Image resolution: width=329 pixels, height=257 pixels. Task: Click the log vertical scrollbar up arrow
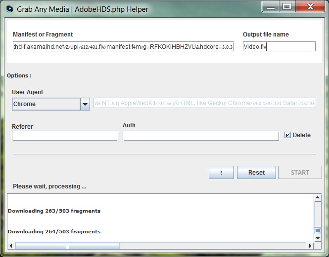click(x=318, y=197)
